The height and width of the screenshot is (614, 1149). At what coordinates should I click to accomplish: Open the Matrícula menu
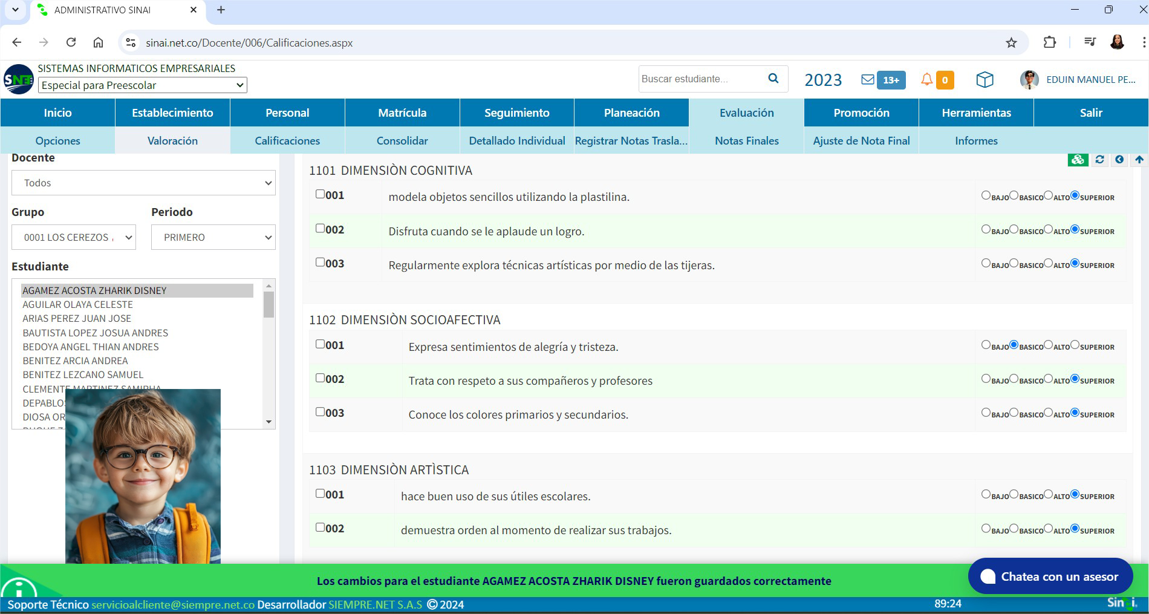click(x=402, y=113)
